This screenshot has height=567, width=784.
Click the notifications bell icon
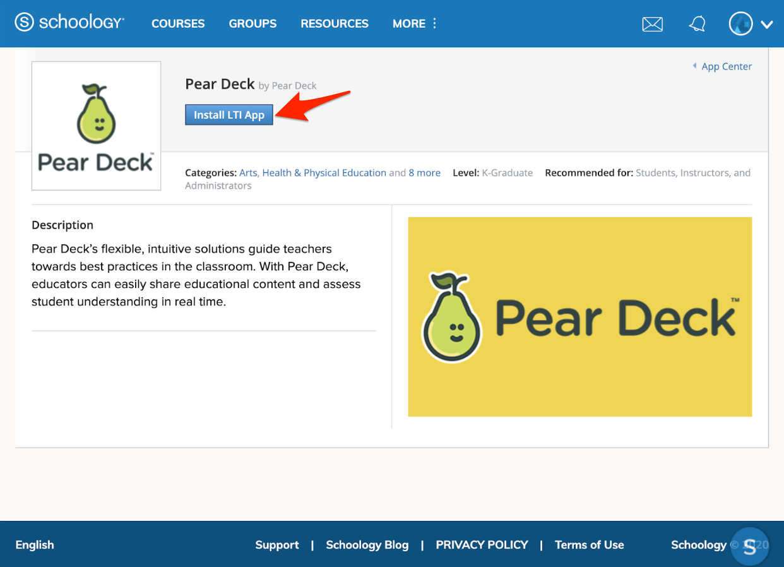pos(697,23)
